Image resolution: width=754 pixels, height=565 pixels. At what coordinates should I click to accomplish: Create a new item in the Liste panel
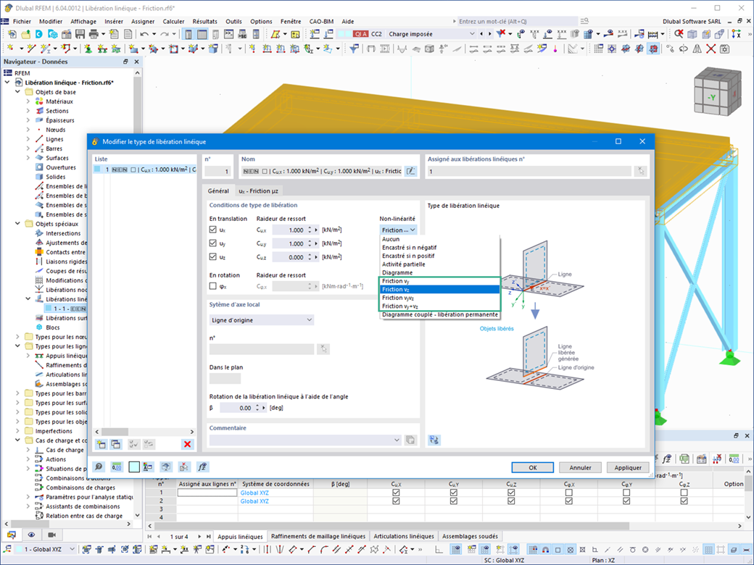click(x=101, y=445)
